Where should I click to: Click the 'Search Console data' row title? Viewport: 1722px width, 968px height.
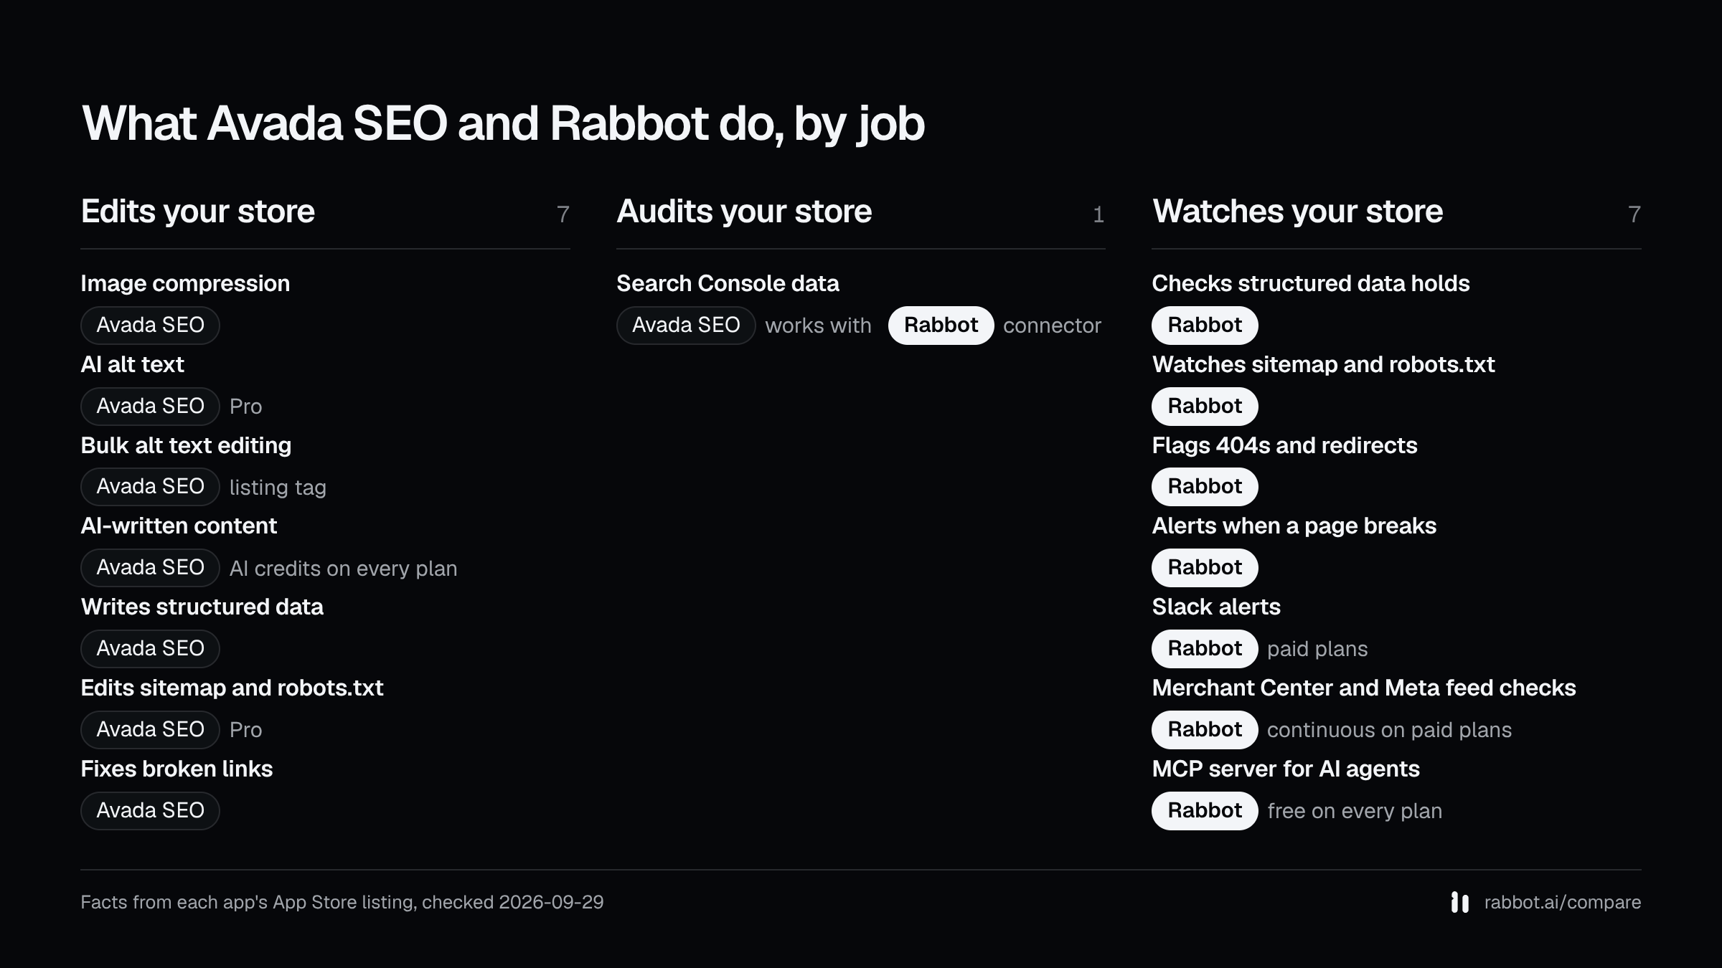pyautogui.click(x=728, y=284)
